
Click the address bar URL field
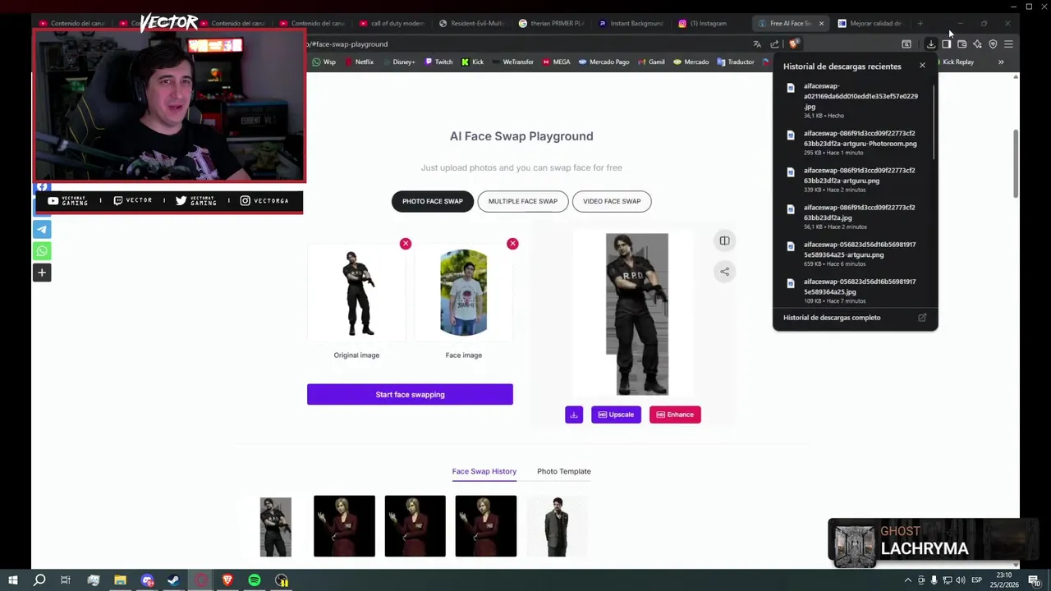click(525, 44)
